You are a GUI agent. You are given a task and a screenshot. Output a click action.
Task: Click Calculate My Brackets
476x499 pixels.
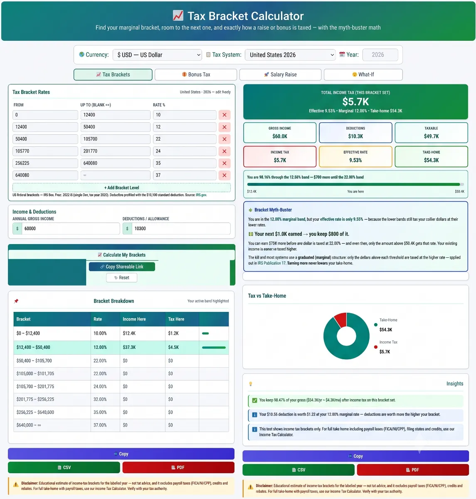tap(122, 255)
